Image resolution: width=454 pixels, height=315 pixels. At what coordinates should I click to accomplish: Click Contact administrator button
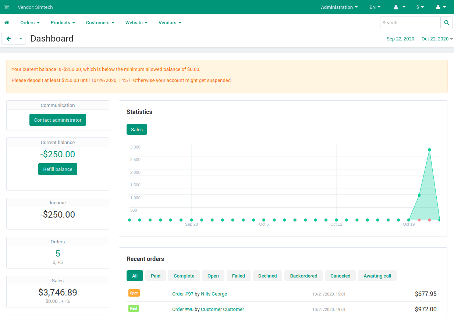click(58, 120)
